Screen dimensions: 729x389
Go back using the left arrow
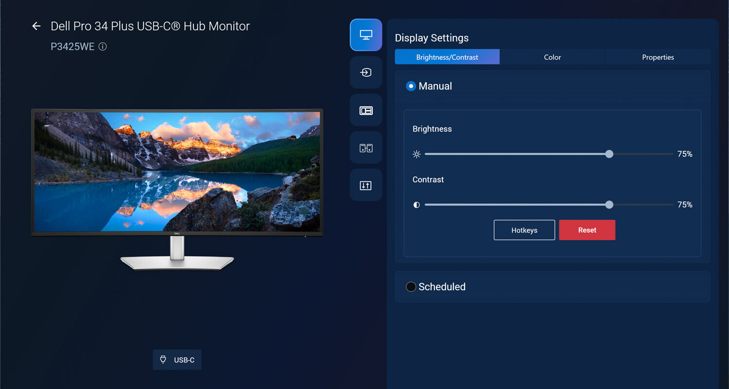point(36,26)
